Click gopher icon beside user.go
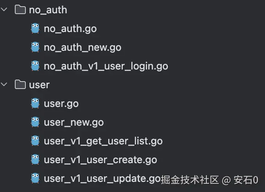 (35, 103)
